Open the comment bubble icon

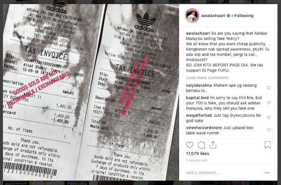click(201, 145)
